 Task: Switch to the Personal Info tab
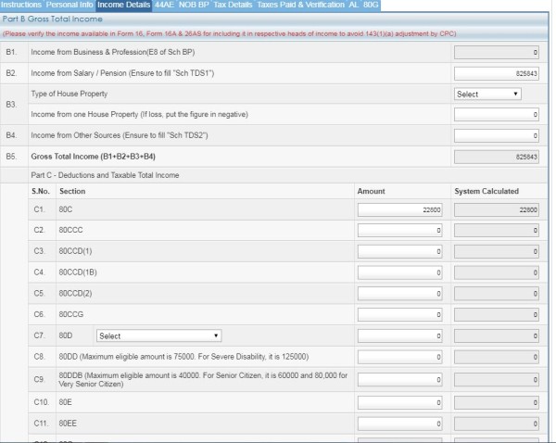(69, 6)
